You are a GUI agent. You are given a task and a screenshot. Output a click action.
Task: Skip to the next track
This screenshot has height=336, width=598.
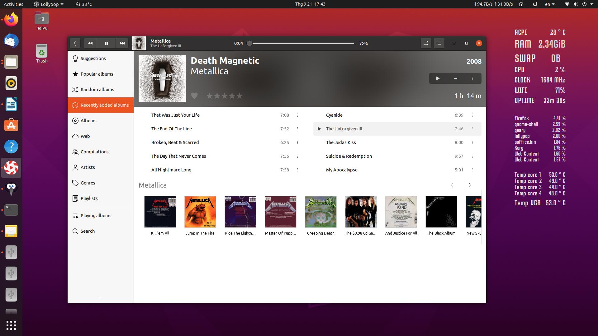(x=122, y=43)
